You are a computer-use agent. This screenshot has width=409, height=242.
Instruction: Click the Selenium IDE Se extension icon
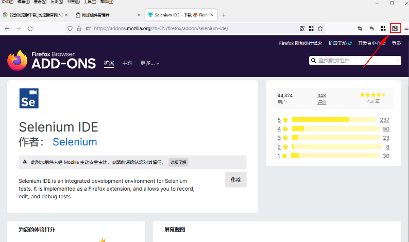point(29,98)
